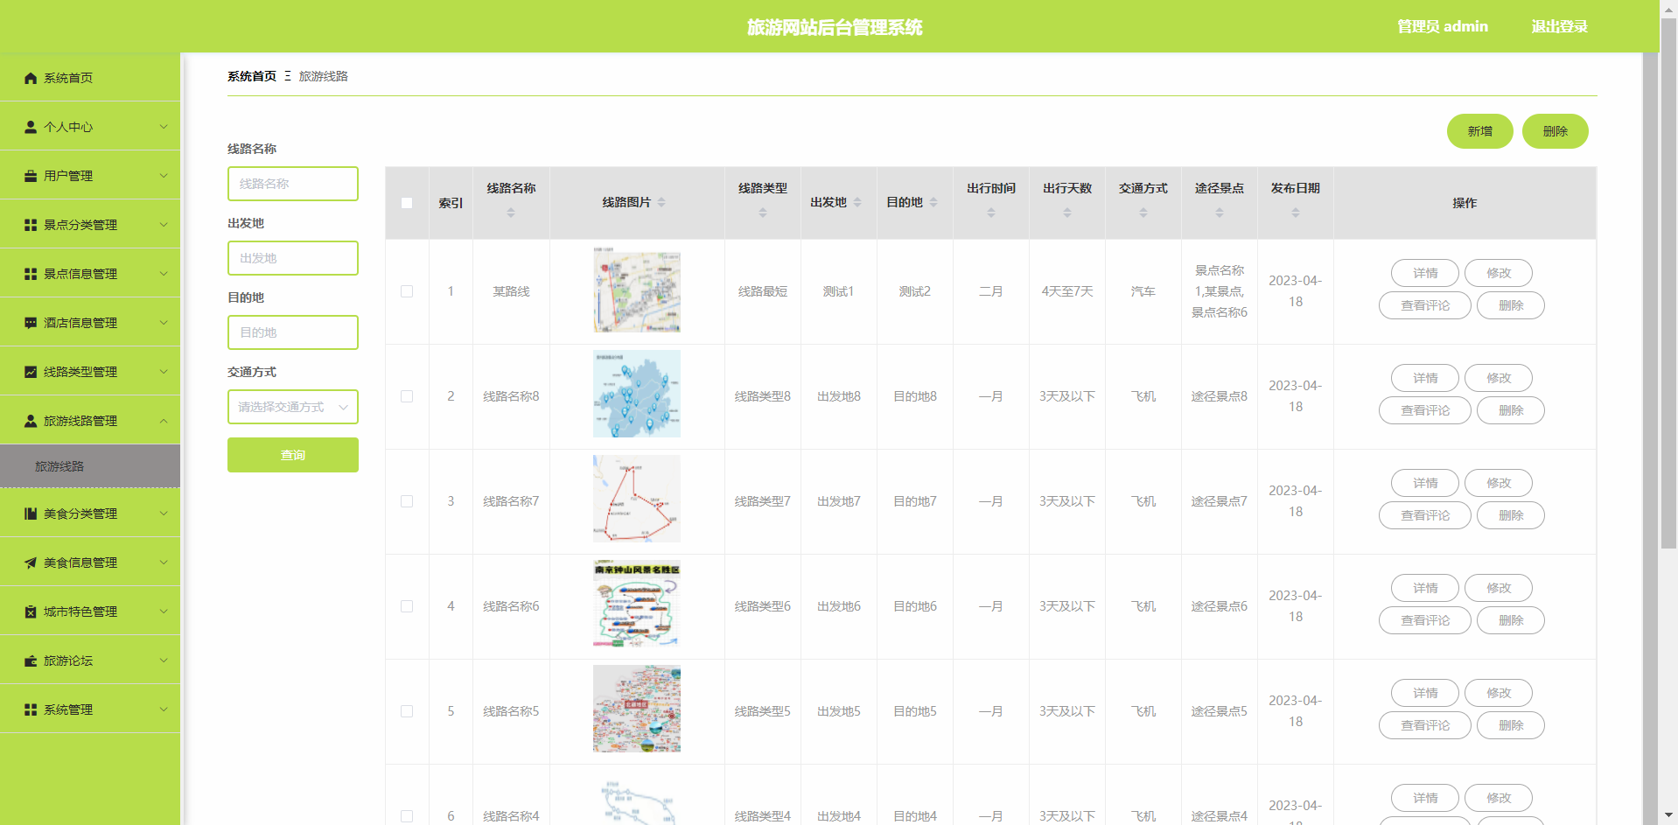The height and width of the screenshot is (825, 1678).
Task: Expand the 旅游论坛 menu chevron
Action: [x=164, y=661]
